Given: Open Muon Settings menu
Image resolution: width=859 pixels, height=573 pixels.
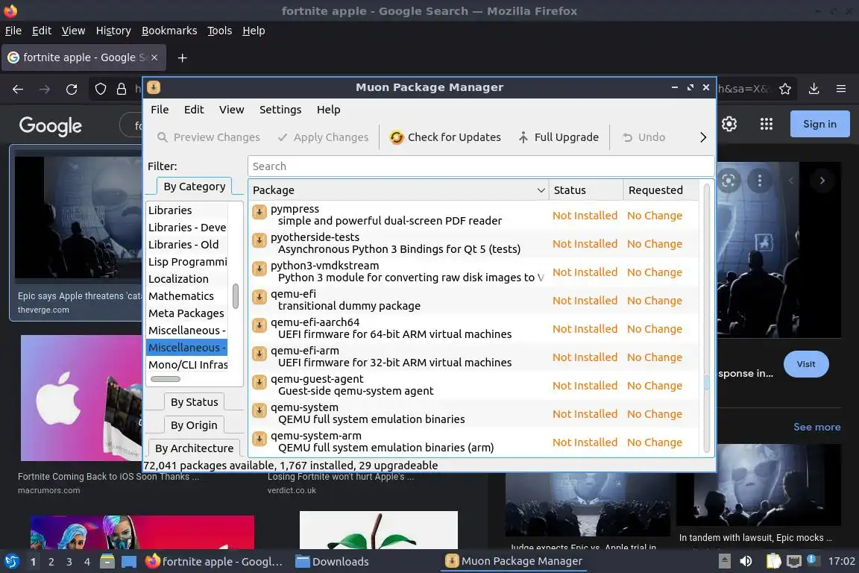Looking at the screenshot, I should point(280,110).
